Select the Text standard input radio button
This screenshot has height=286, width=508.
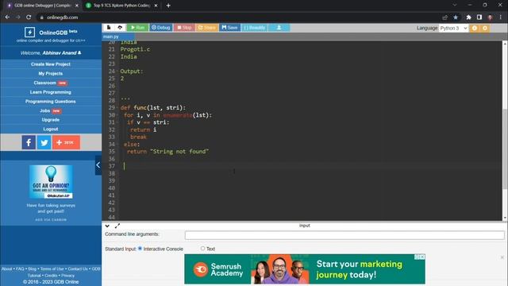(202, 249)
